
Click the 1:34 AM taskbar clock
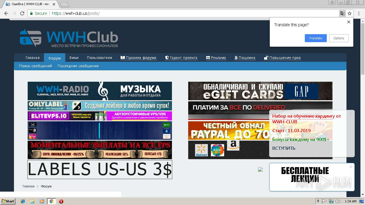point(350,201)
